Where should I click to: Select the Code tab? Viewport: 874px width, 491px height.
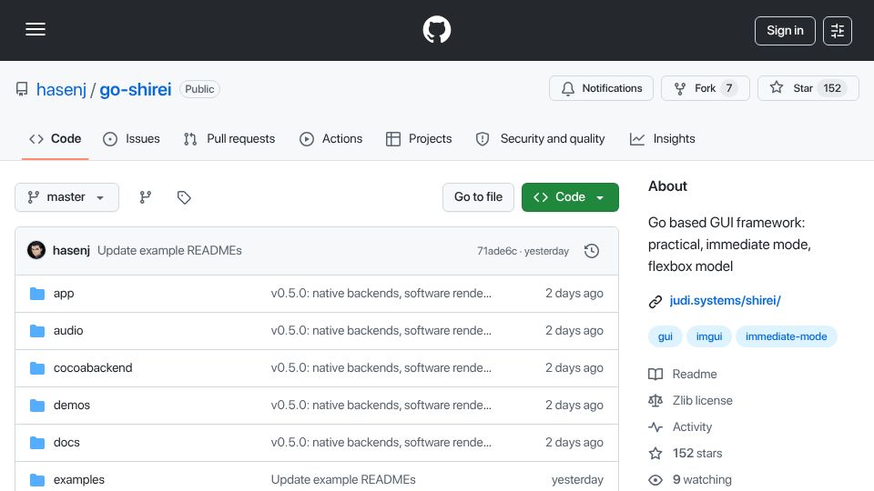point(56,138)
